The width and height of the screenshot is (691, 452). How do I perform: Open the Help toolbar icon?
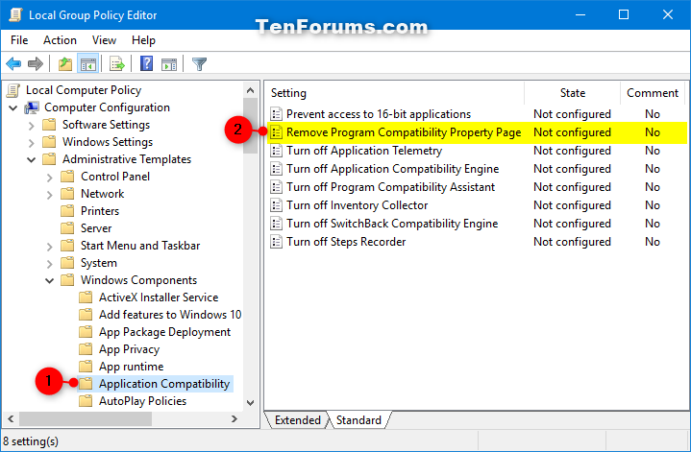(x=146, y=64)
